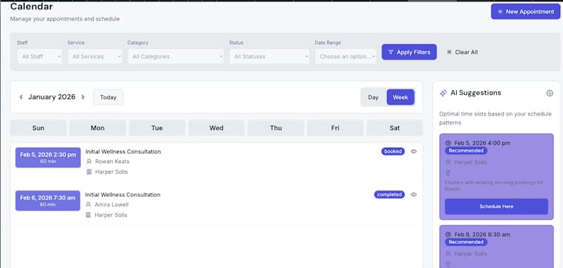Screen dimensions: 563x268
Task: Click the Feb 5, 2026 2:30 pm time block
Action: coord(48,158)
